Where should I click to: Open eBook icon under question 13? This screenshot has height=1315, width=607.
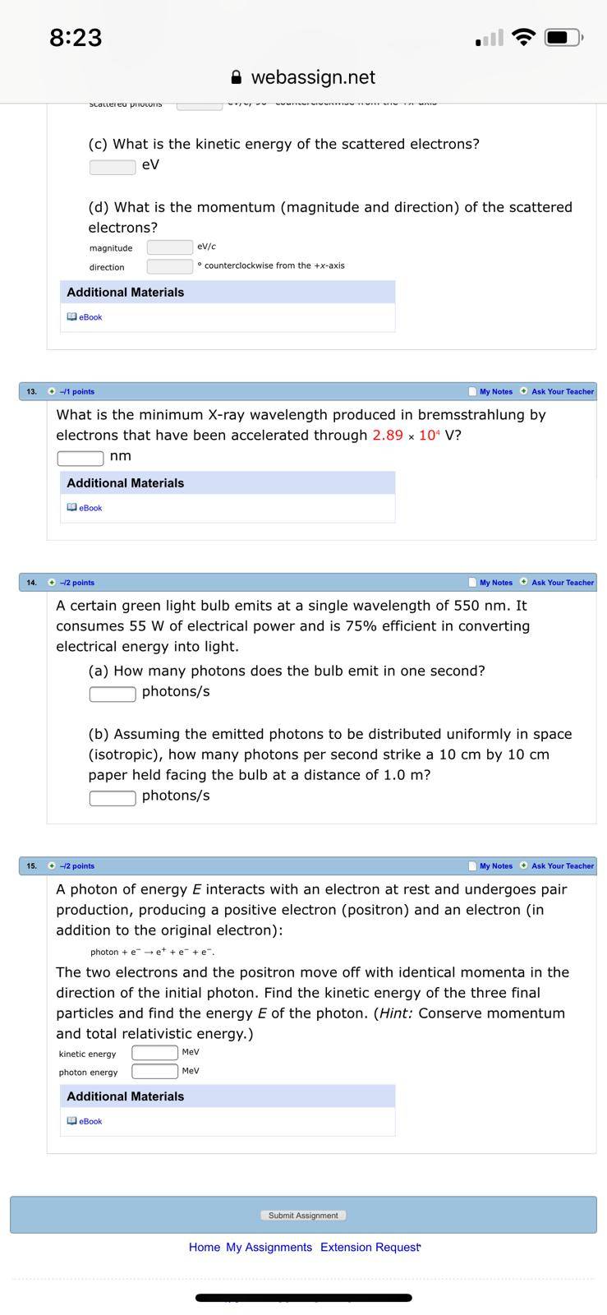71,508
